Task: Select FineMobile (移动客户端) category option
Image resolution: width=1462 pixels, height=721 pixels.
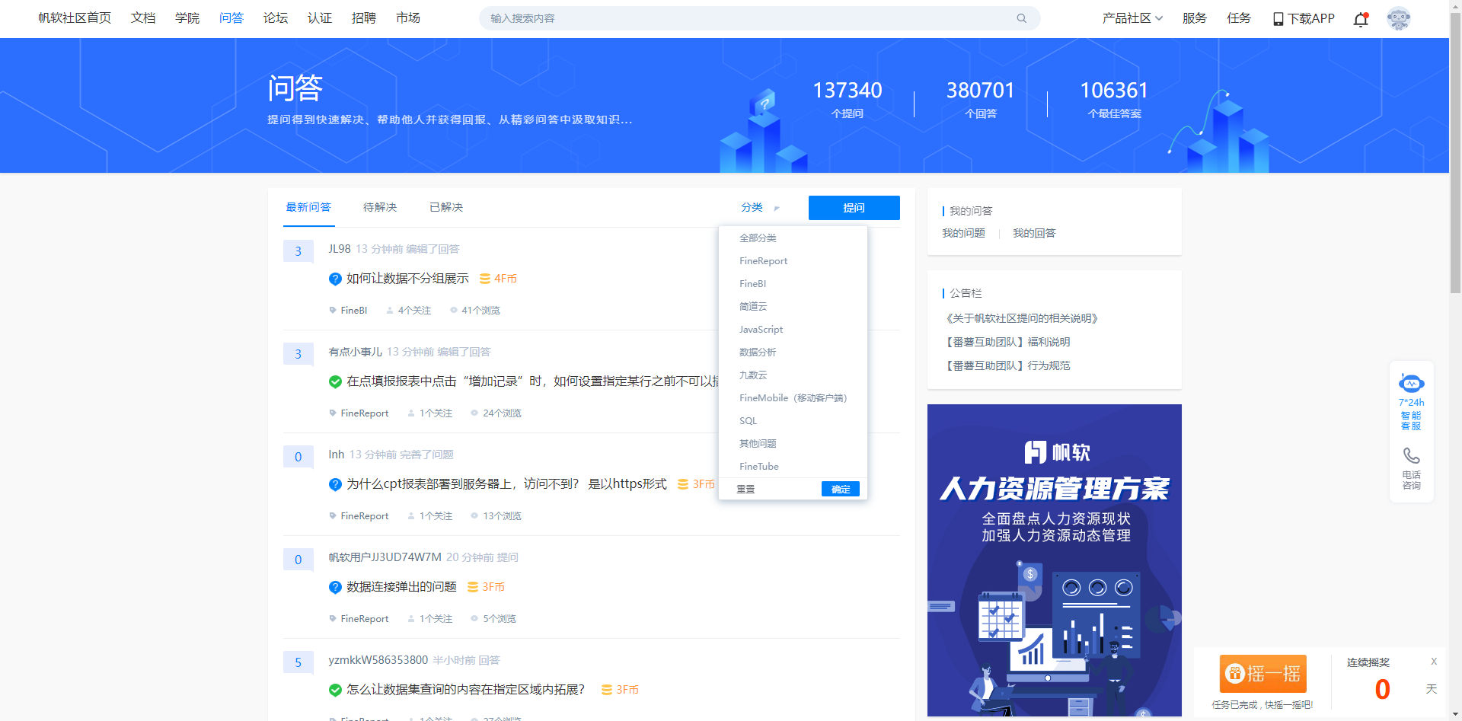Action: pos(793,398)
